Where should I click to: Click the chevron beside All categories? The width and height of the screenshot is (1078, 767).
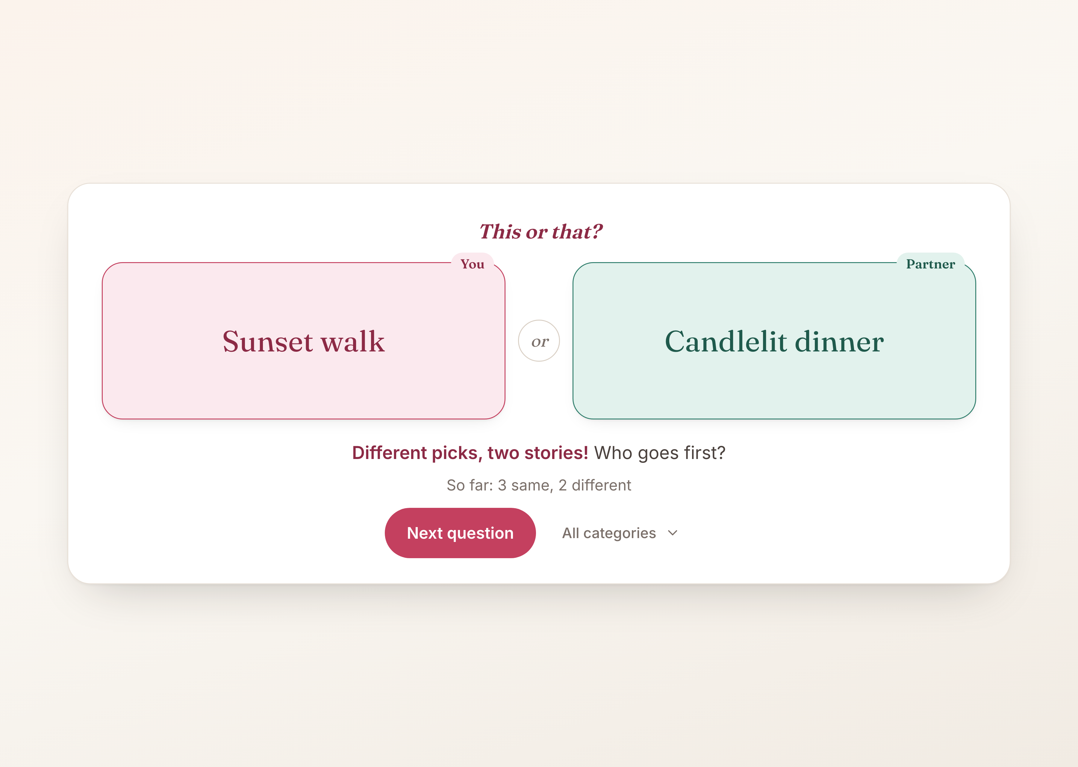[x=673, y=533]
